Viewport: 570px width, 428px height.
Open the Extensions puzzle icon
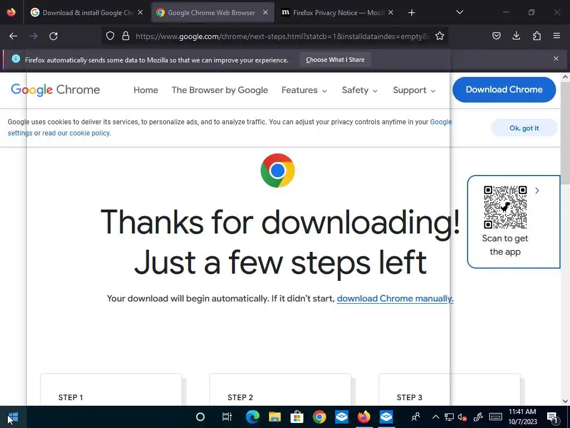[x=537, y=36]
